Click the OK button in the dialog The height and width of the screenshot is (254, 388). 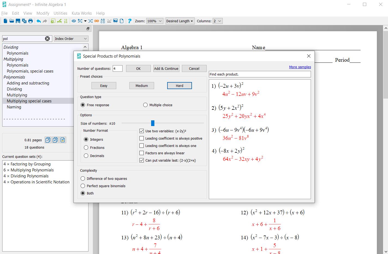(x=138, y=68)
